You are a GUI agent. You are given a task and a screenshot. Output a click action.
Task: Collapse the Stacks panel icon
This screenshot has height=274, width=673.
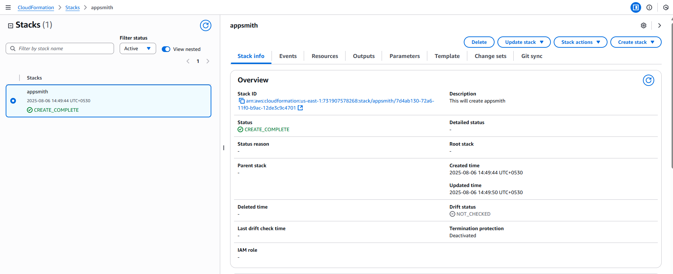tap(11, 25)
